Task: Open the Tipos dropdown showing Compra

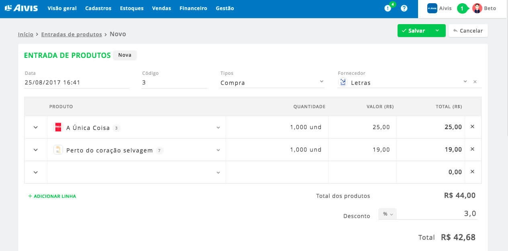Action: click(x=272, y=82)
